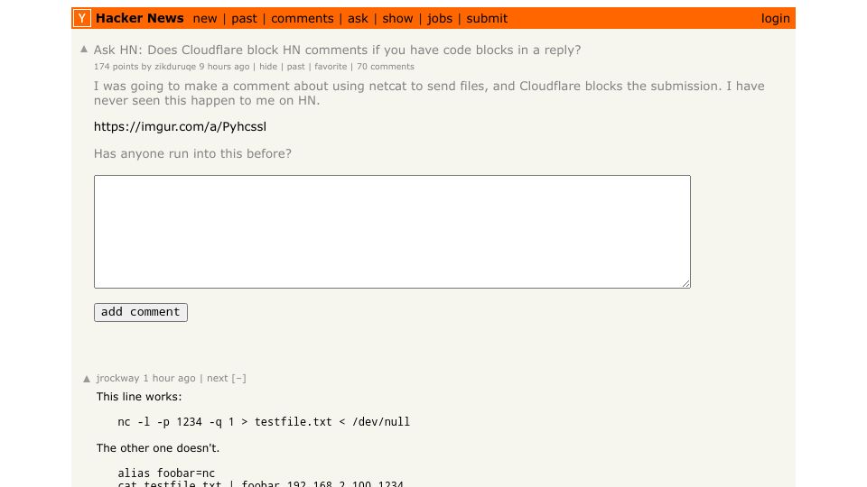
Task: Open the 1 hour ago comment permalink
Action: [169, 378]
